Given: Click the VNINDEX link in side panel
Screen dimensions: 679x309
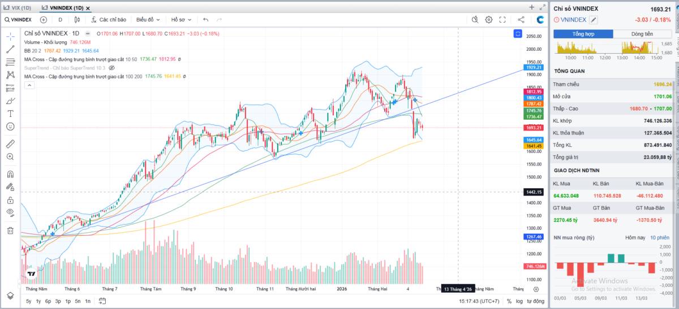Looking at the screenshot, I should point(574,20).
